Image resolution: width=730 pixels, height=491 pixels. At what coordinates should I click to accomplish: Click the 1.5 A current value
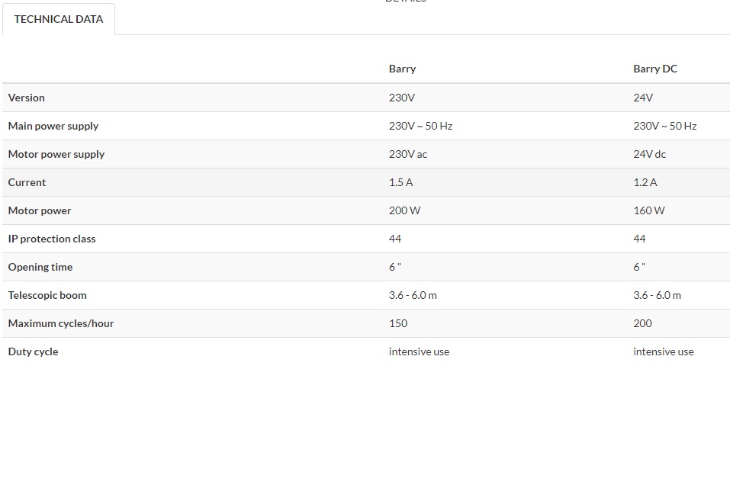[x=400, y=182]
